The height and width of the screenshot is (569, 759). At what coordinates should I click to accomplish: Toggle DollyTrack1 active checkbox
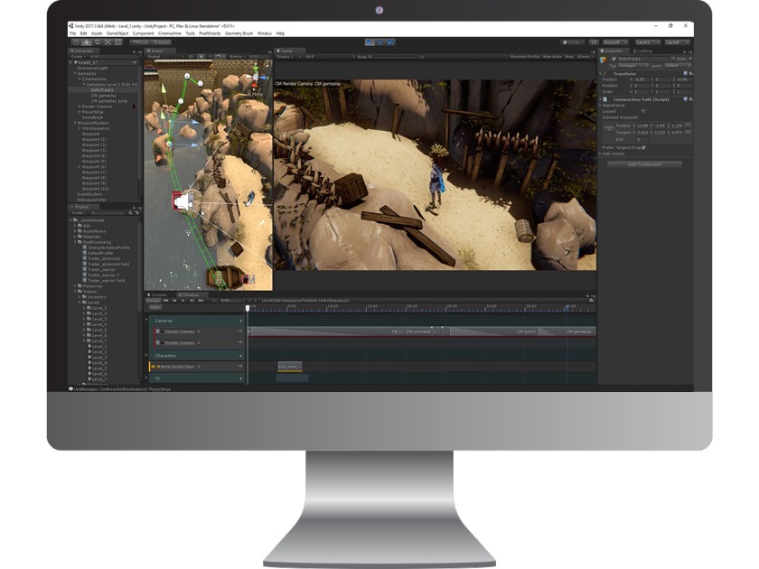point(614,59)
